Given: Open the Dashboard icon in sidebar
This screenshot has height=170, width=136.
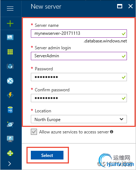Looking at the screenshot, I should [10, 37].
